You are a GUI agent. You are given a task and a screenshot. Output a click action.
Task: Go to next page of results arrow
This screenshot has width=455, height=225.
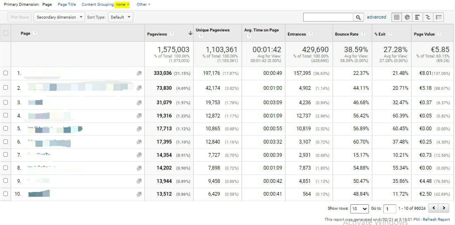(444, 208)
